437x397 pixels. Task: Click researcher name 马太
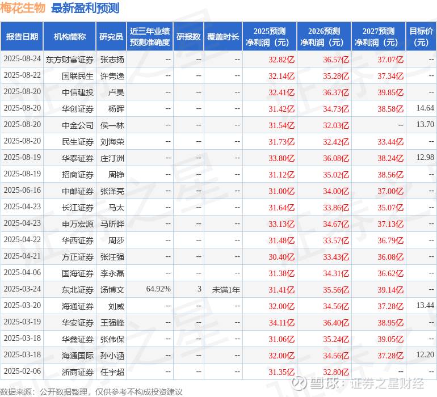[116, 208]
